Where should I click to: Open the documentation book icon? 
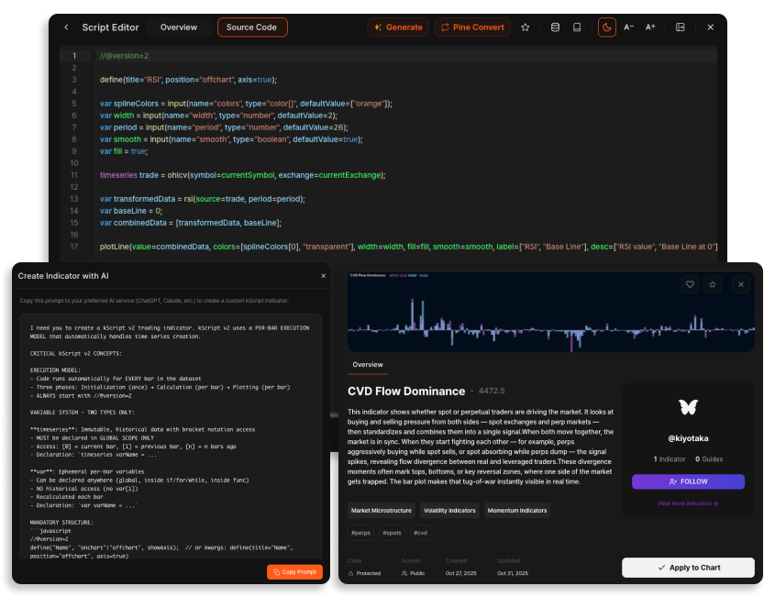[x=577, y=28]
